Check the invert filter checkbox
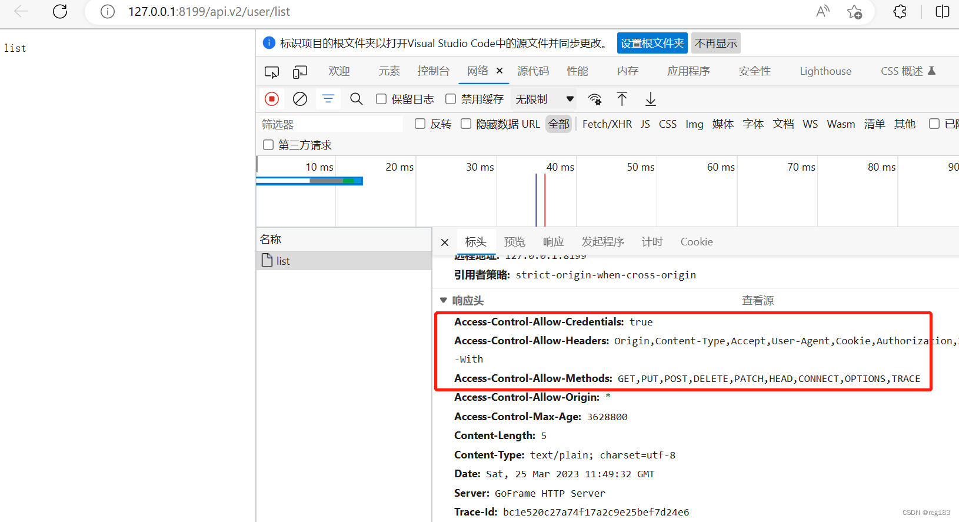959x522 pixels. click(420, 124)
